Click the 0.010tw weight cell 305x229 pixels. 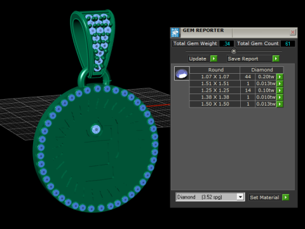(266, 97)
